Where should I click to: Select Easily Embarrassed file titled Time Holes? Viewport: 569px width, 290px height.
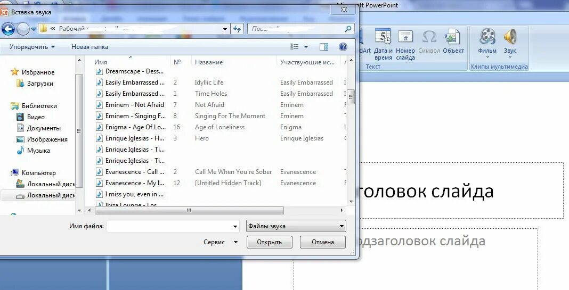pos(135,94)
